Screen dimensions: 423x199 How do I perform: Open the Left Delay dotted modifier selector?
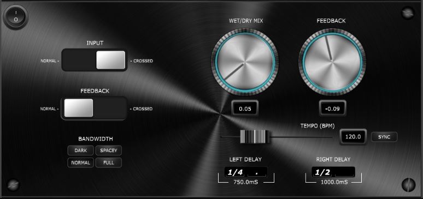click(257, 172)
